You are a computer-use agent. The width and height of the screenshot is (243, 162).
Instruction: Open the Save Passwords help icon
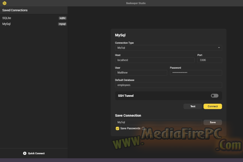(143, 128)
